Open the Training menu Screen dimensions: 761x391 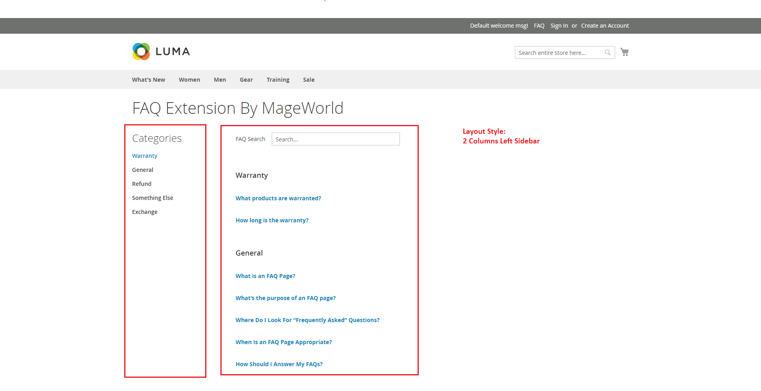click(278, 80)
